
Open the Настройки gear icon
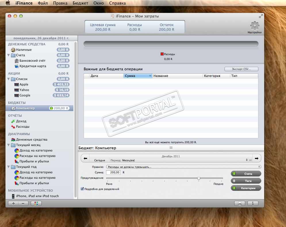[x=254, y=26]
